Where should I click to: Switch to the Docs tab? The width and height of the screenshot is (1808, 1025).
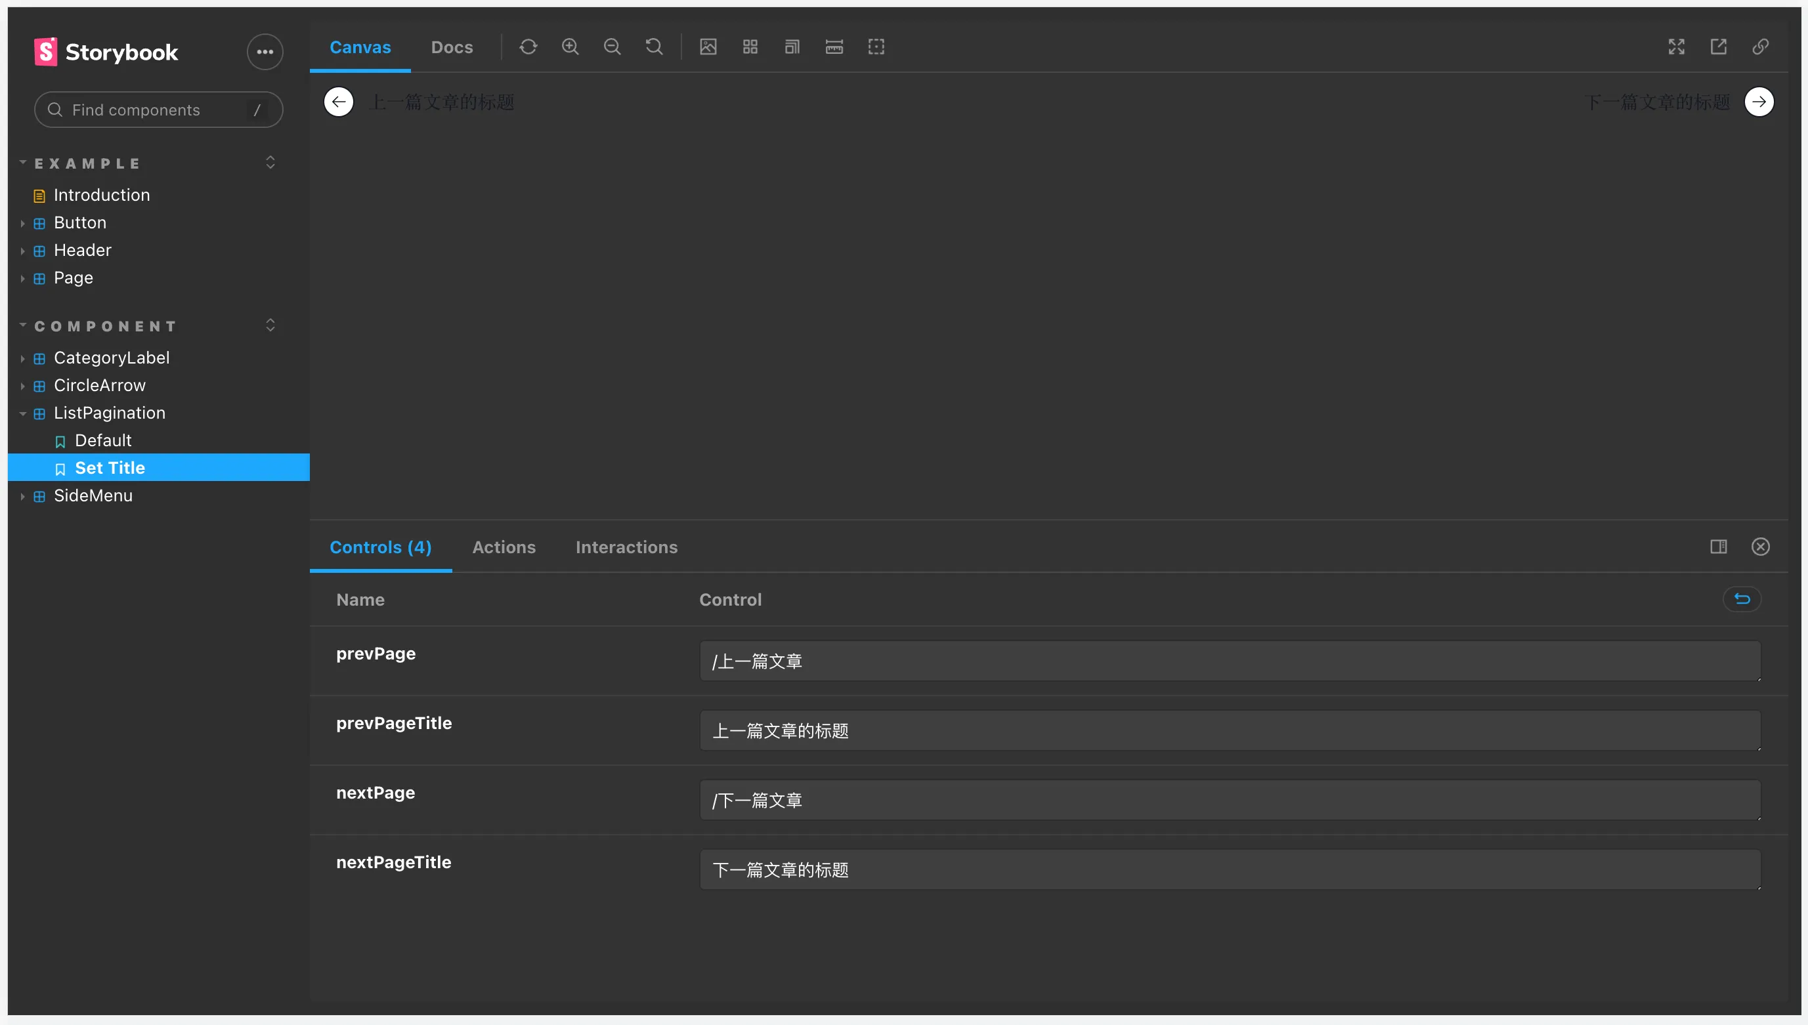[x=452, y=47]
